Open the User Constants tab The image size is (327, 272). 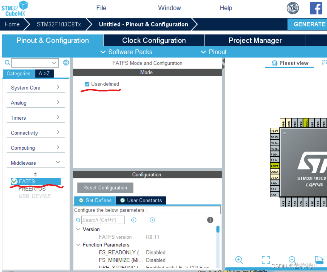tap(141, 200)
